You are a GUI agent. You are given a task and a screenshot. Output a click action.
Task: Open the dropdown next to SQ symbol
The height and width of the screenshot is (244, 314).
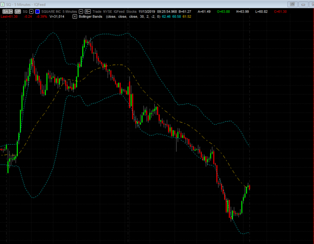pyautogui.click(x=32, y=11)
